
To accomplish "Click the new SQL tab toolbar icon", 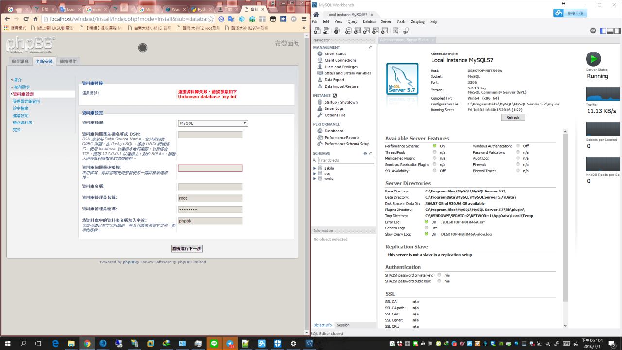I will (x=316, y=31).
